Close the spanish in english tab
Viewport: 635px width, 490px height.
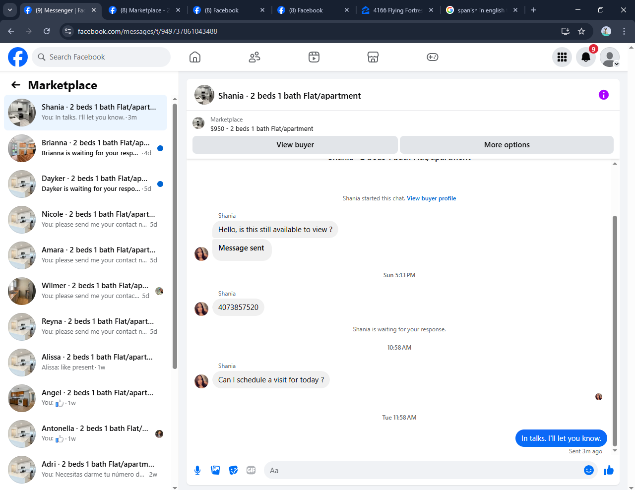click(515, 10)
